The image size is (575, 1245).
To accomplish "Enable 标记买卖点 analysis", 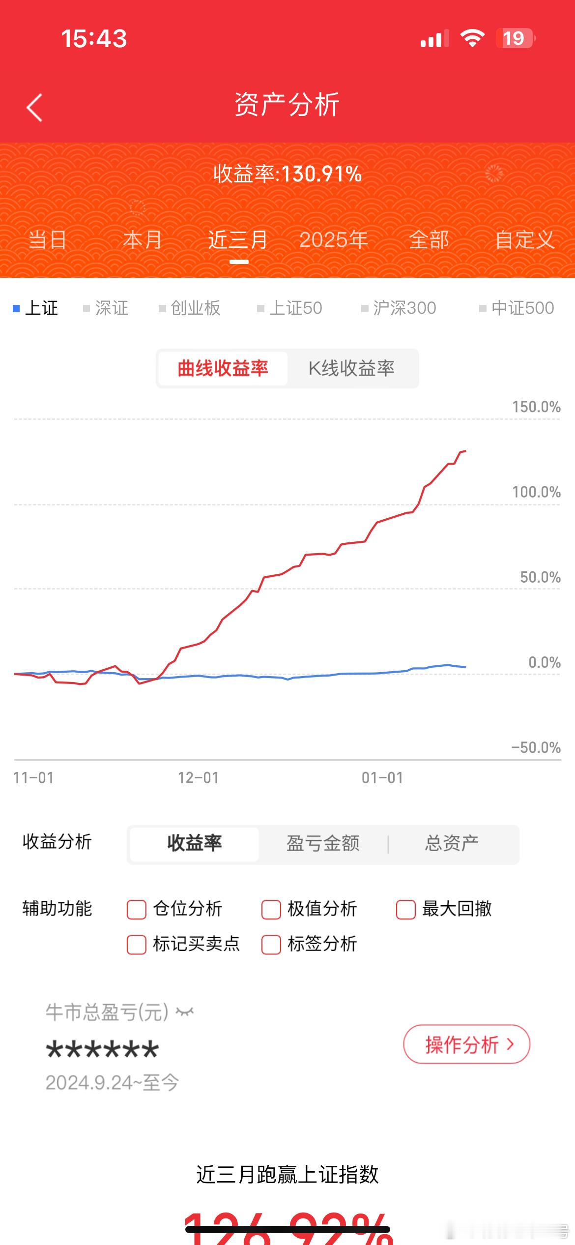I will 136,944.
